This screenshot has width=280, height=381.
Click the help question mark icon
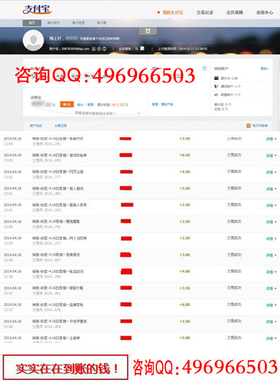coord(204,68)
